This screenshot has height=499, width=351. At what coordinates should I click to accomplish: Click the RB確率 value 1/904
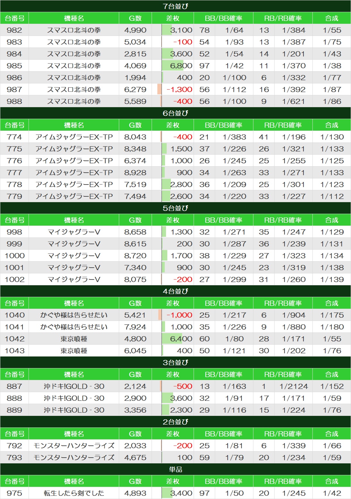click(294, 315)
